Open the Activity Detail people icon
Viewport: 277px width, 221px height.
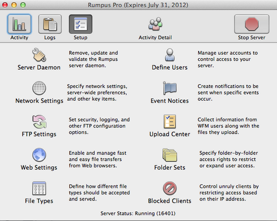155,24
